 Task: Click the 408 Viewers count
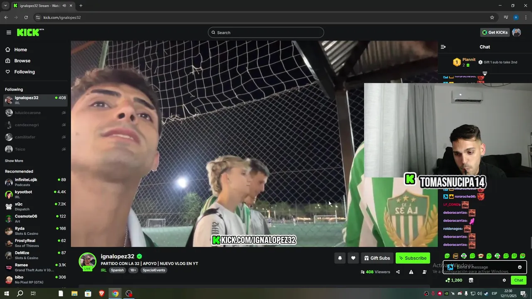375,272
